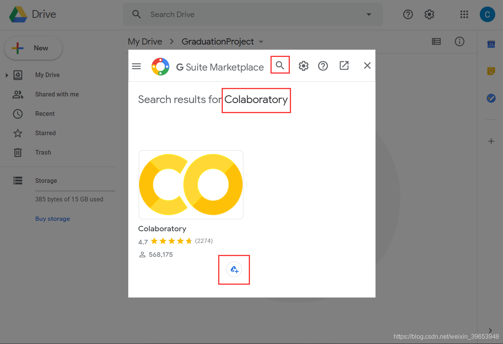The image size is (503, 344).
Task: Open Drive settings gear
Action: [x=429, y=14]
